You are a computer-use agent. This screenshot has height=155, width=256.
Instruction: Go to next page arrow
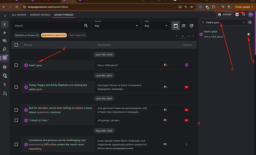tap(193, 36)
